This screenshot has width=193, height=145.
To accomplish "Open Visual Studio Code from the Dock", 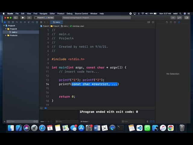I will coord(139,128).
